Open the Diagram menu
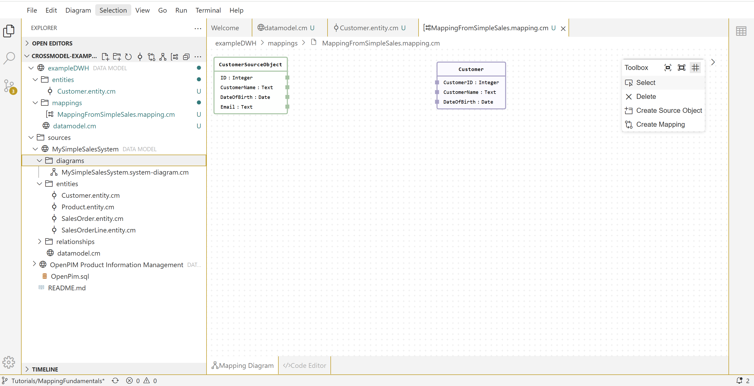Screen dimensions: 754x386 [x=78, y=10]
